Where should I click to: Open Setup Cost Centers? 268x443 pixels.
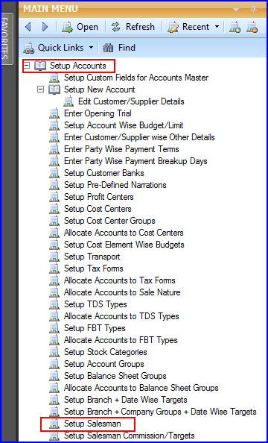[98, 209]
